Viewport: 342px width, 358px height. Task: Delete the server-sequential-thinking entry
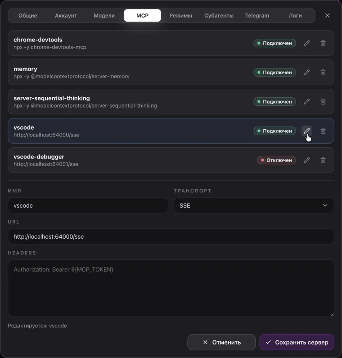click(323, 102)
